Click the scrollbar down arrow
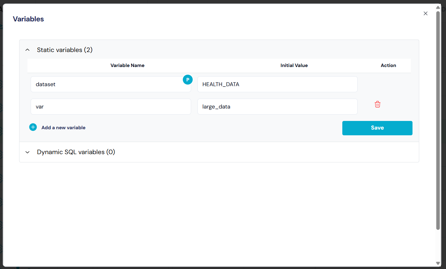446x269 pixels. tap(438, 263)
